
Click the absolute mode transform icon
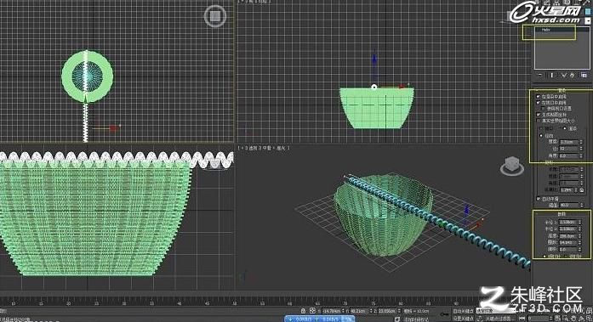(x=312, y=311)
